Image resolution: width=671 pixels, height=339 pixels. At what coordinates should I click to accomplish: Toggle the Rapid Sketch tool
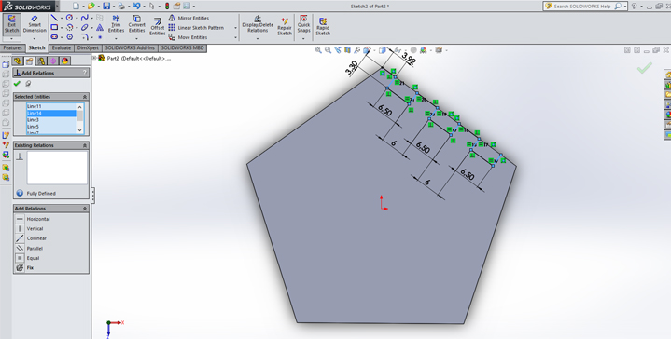323,26
